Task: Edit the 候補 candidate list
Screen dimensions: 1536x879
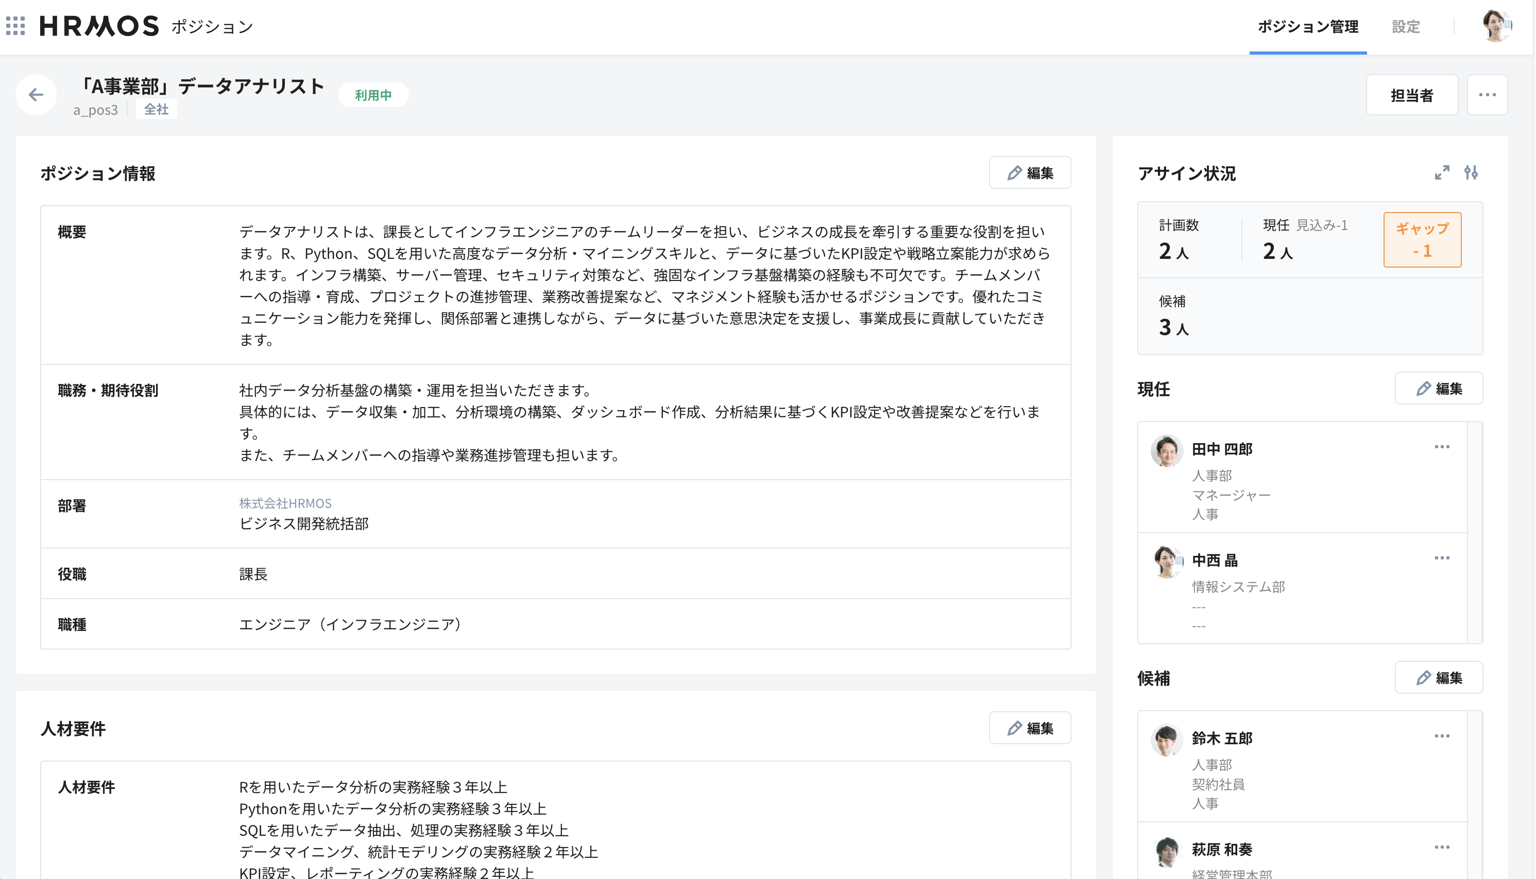Action: 1439,677
